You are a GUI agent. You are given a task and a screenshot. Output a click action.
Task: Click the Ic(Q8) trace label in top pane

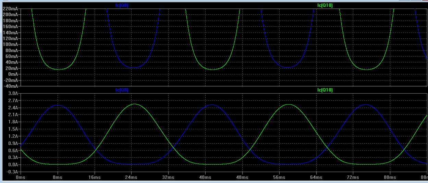click(122, 5)
